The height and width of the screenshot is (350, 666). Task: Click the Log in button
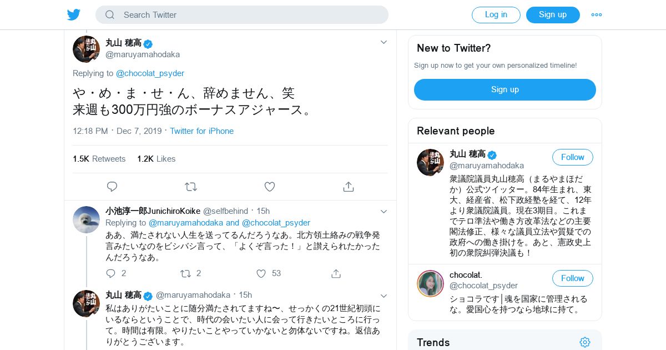coord(496,15)
